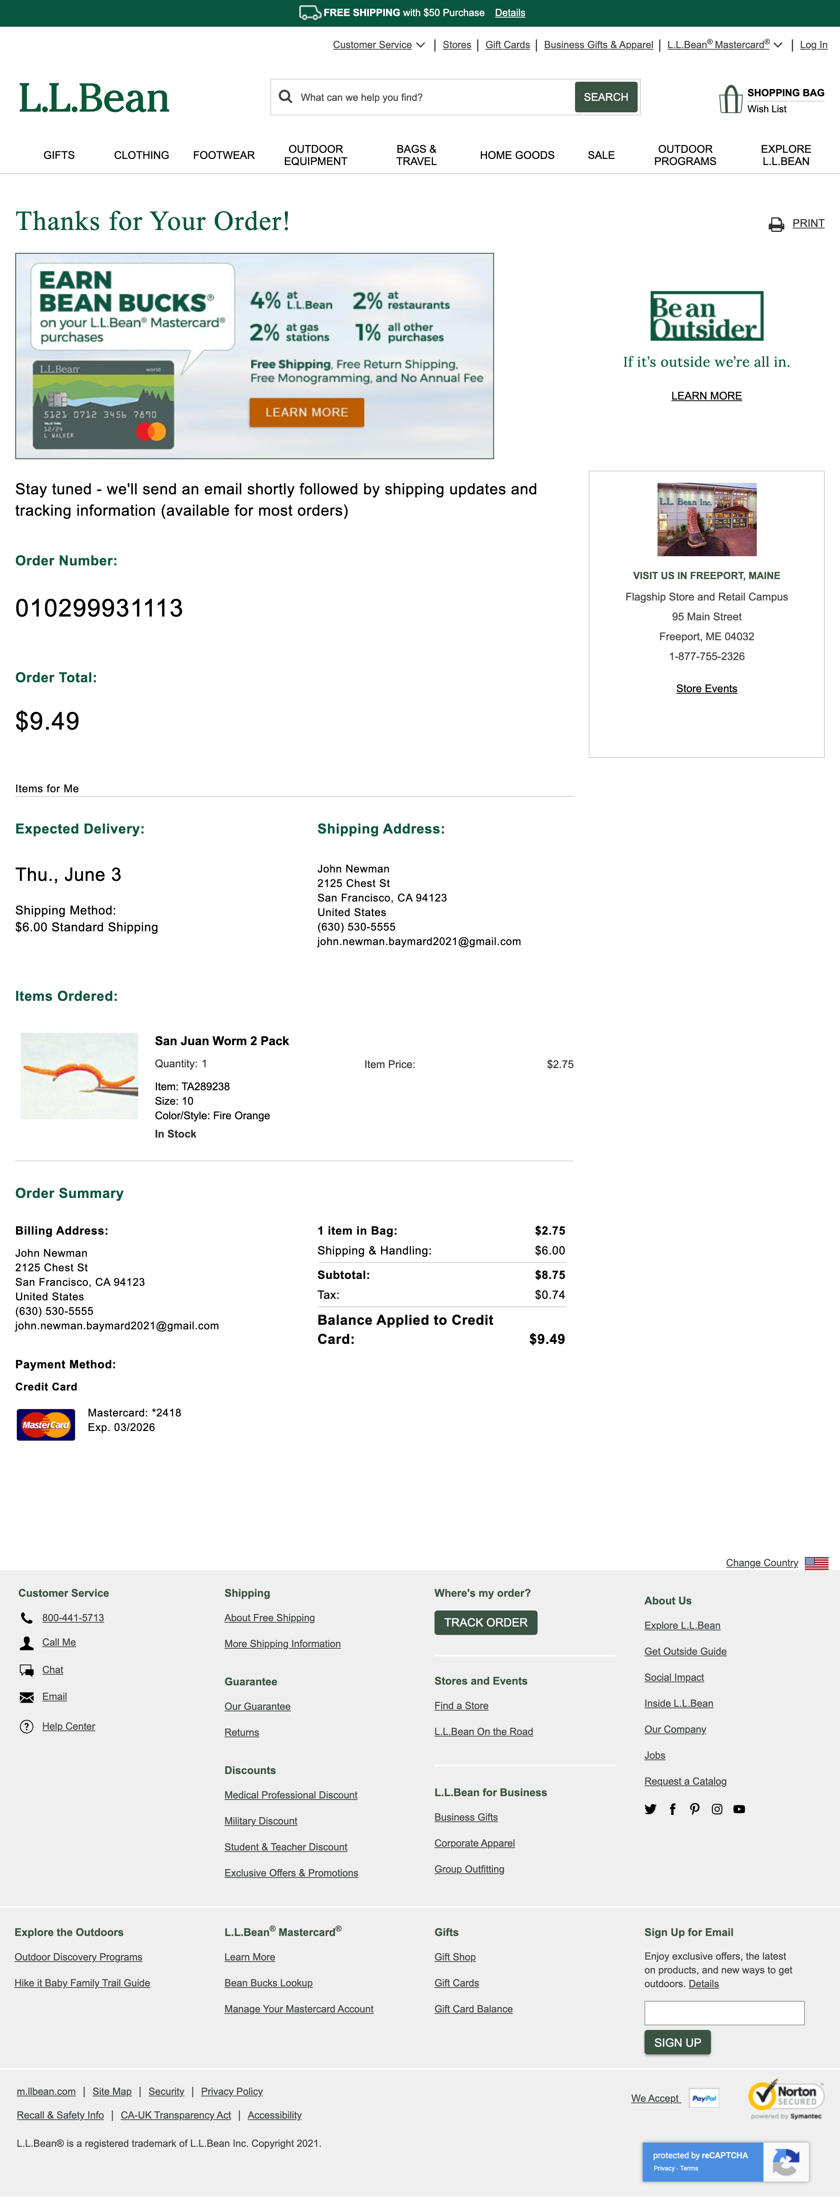The height and width of the screenshot is (2211, 840).
Task: Click Learn More on Bean Bucks banner
Action: click(306, 413)
